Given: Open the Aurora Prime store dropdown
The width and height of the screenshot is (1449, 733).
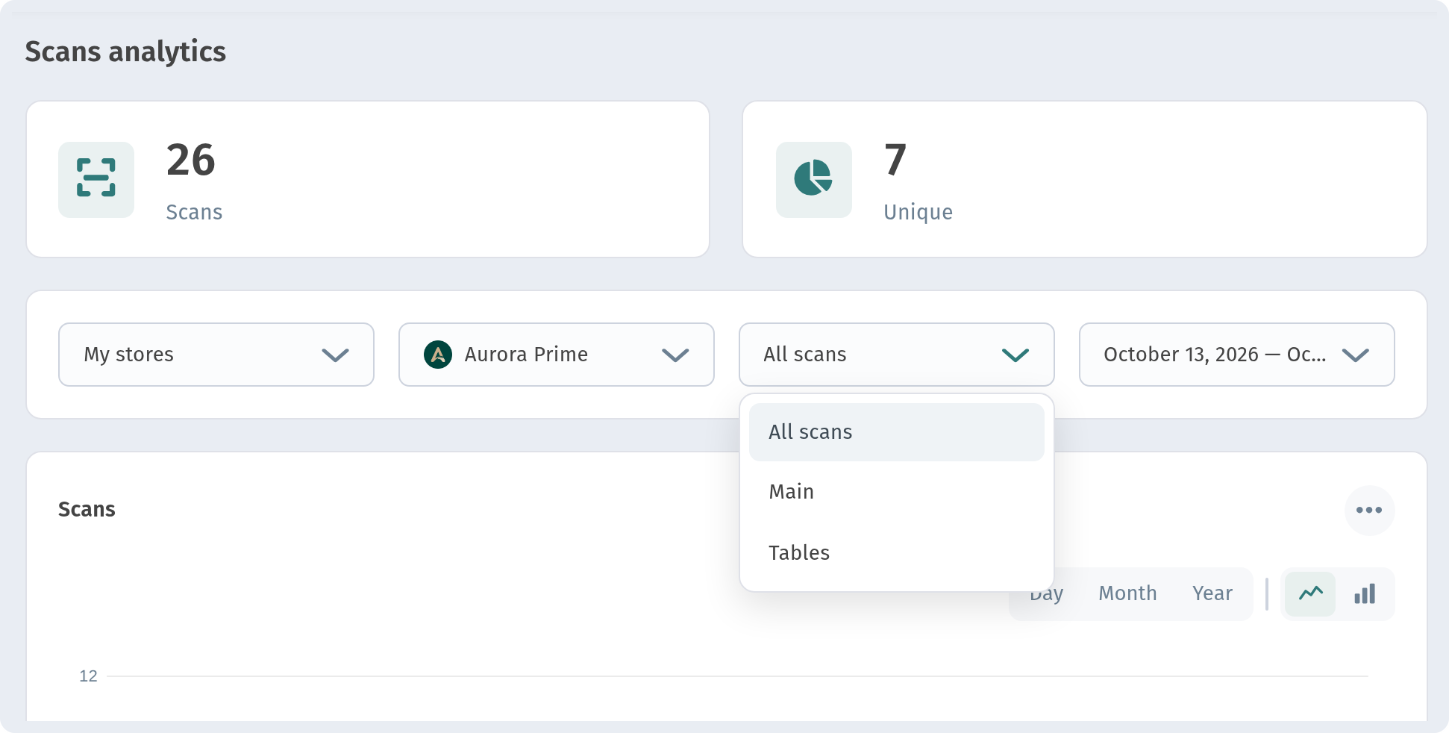Looking at the screenshot, I should coord(557,355).
